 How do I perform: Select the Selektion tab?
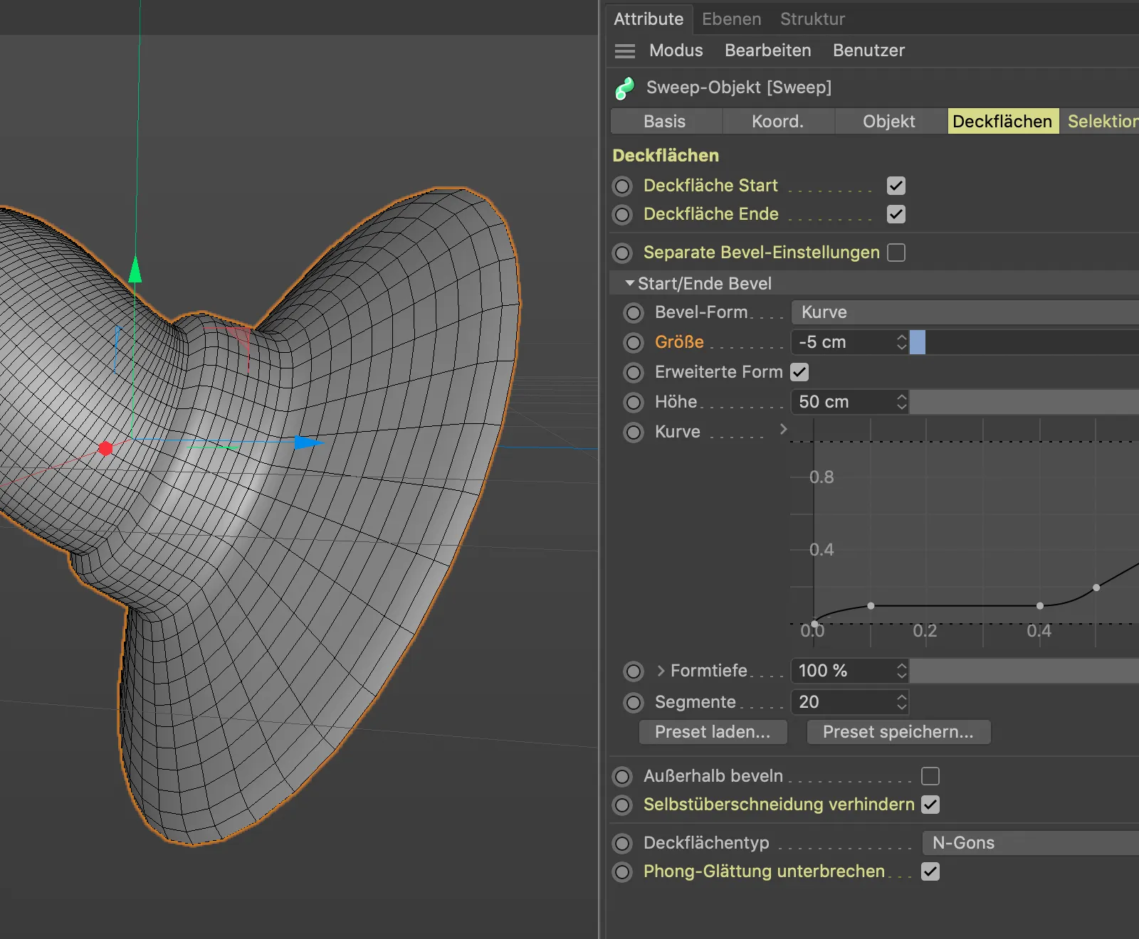coord(1100,122)
